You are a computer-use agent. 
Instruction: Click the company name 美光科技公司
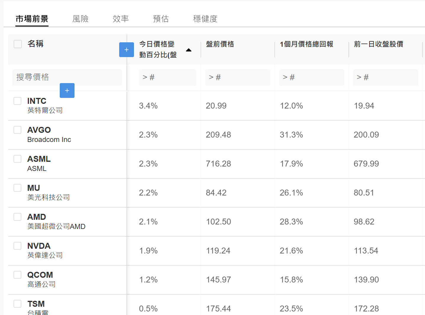(49, 197)
